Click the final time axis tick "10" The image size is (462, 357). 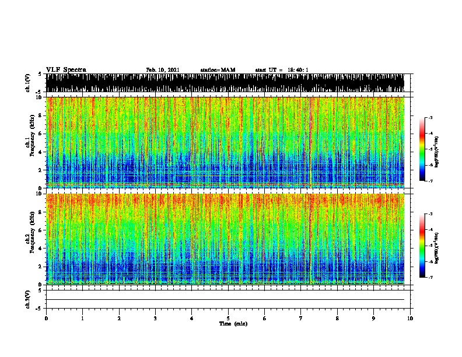click(410, 318)
